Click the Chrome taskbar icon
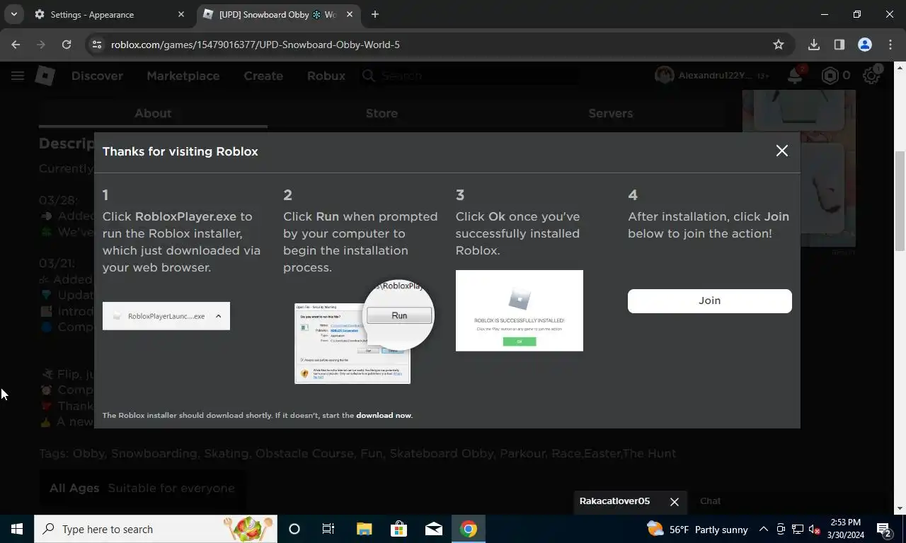 click(469, 529)
